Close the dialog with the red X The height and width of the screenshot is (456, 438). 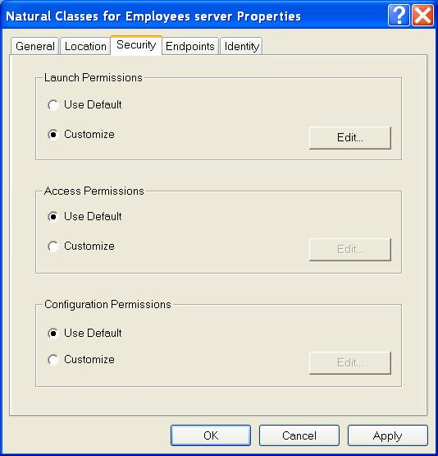tap(423, 15)
